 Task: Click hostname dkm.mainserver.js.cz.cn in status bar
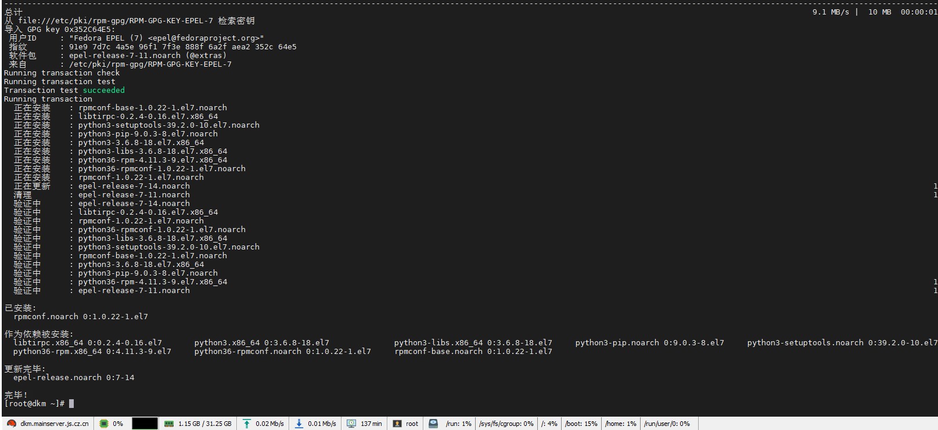pyautogui.click(x=55, y=424)
